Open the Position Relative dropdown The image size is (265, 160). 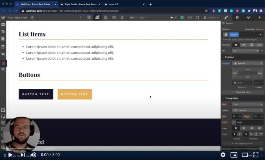pos(248,64)
